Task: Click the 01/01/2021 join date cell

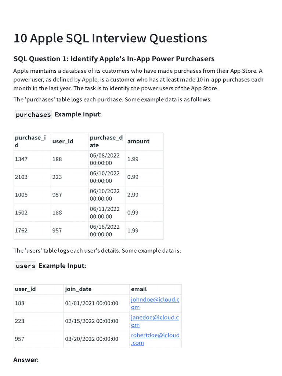Action: pos(92,303)
